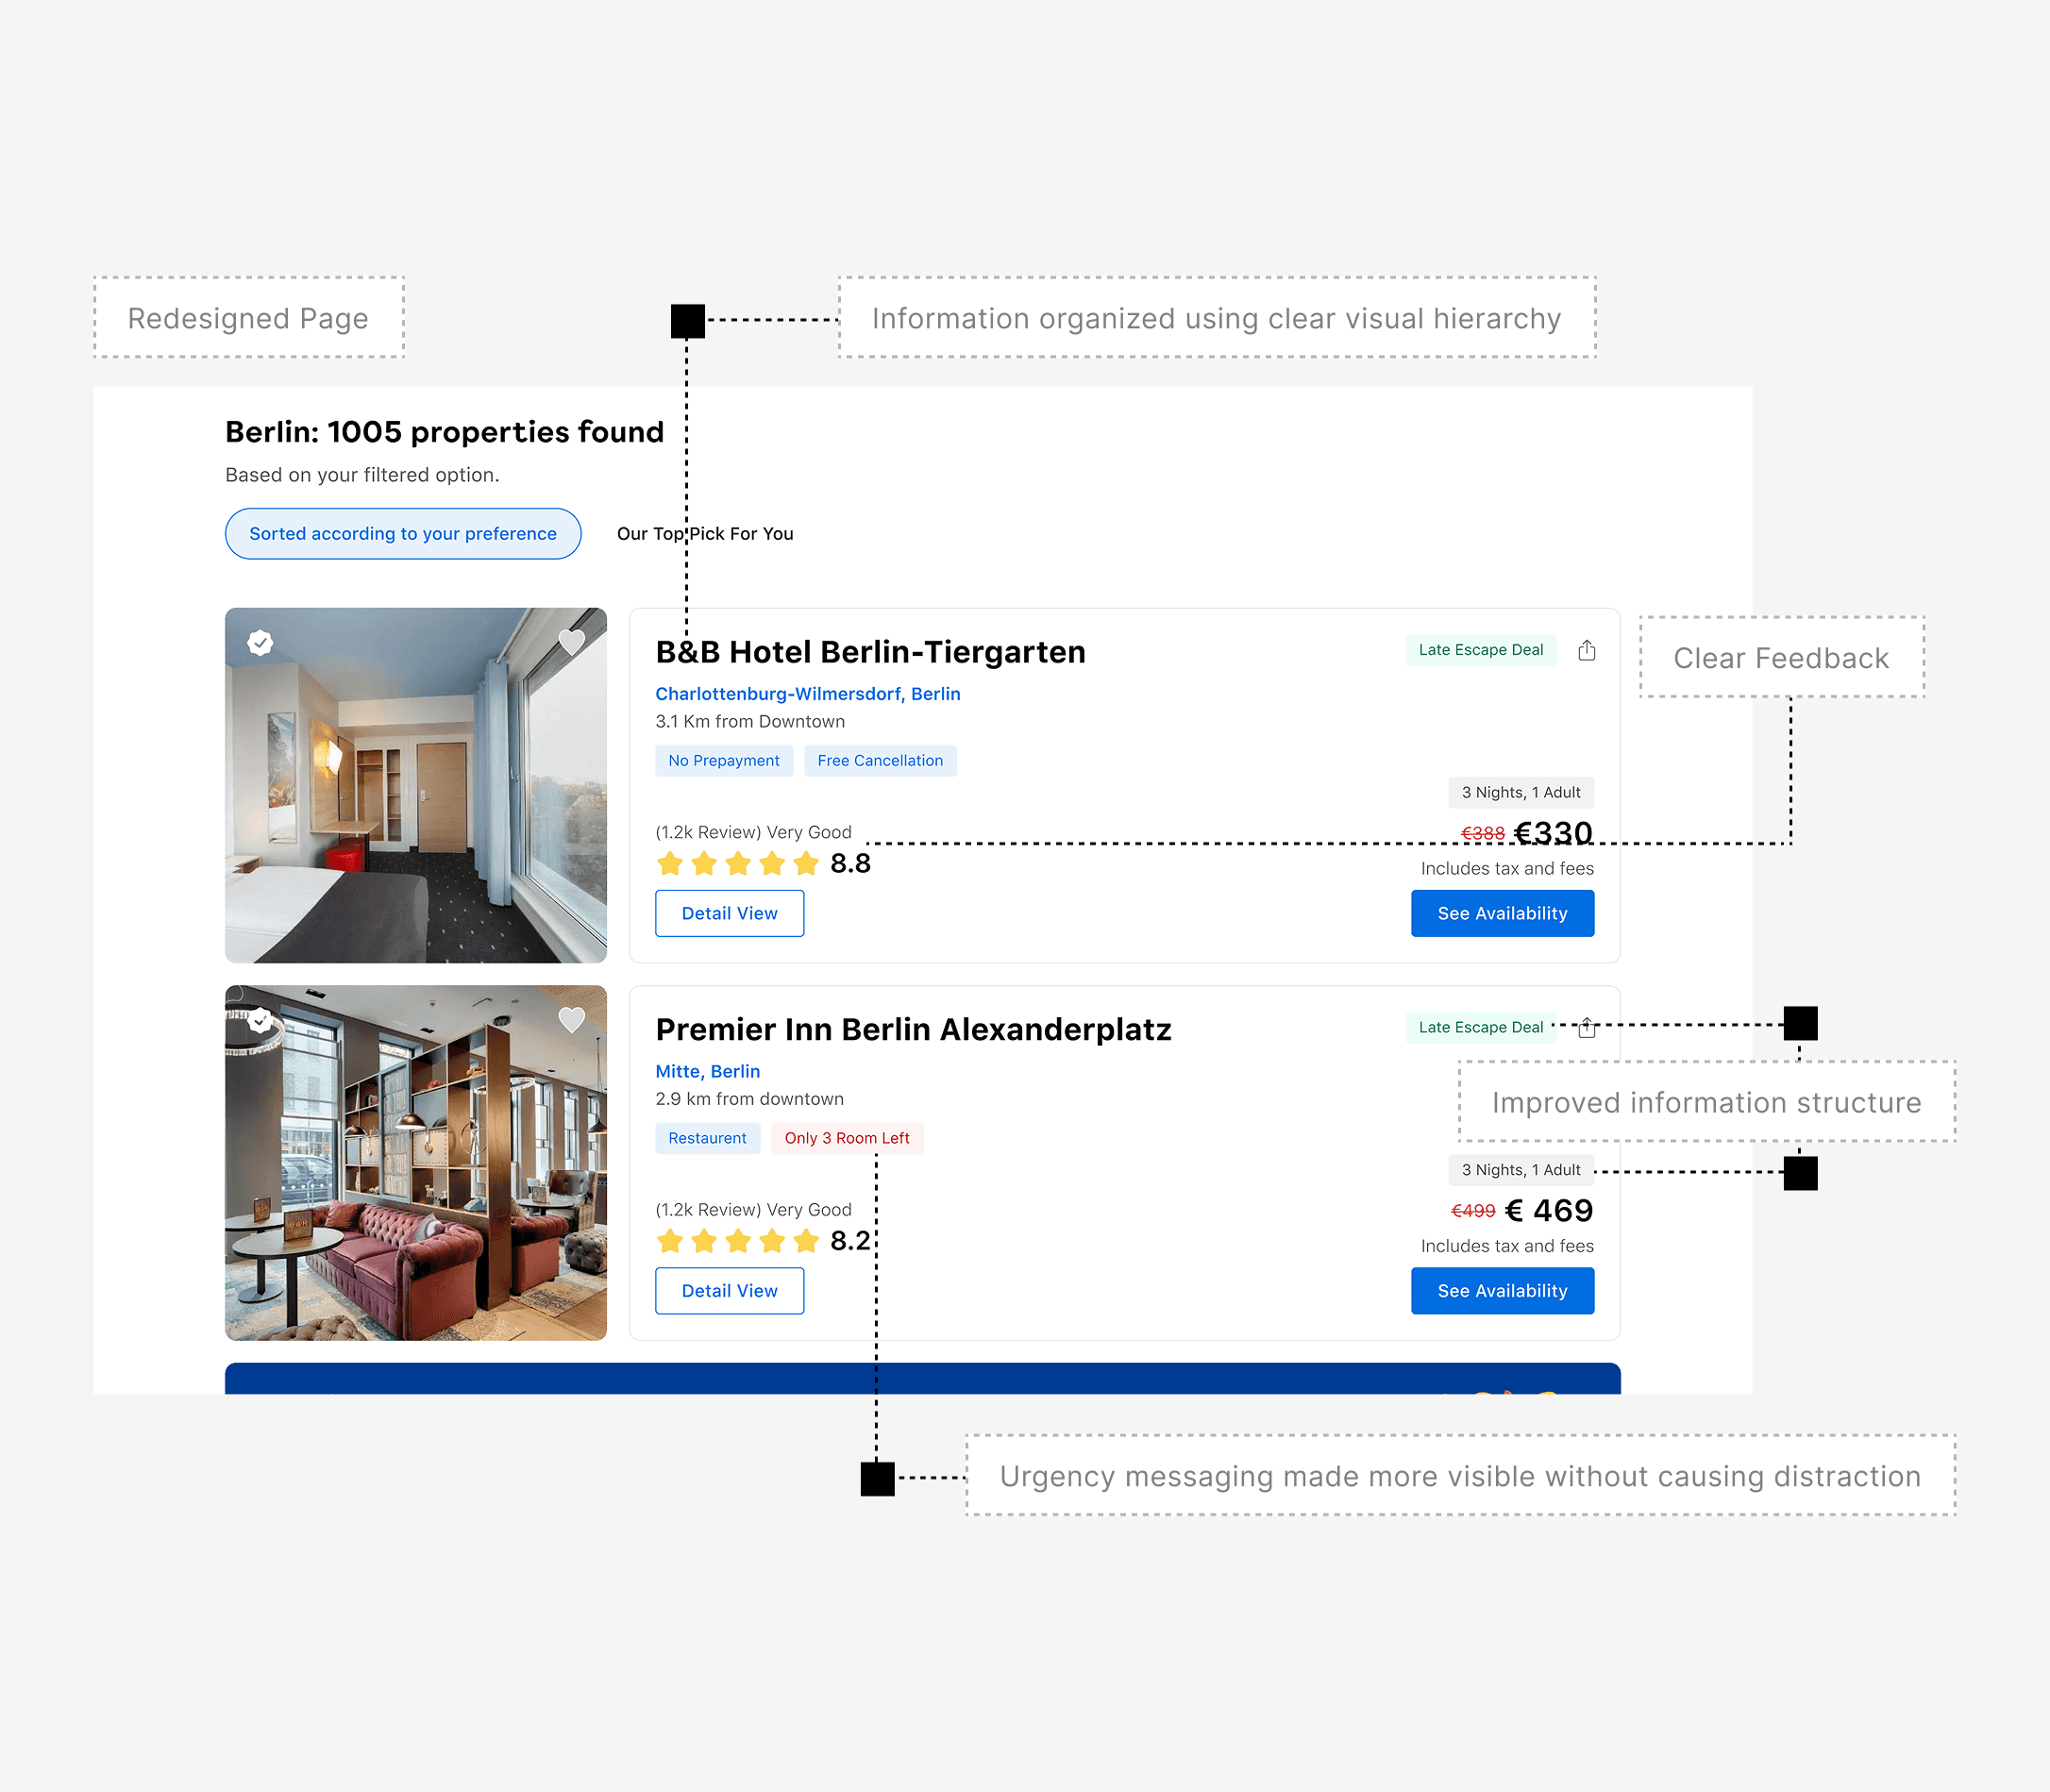This screenshot has height=1792, width=2050.
Task: Click the star rating for Premier Inn
Action: point(737,1241)
